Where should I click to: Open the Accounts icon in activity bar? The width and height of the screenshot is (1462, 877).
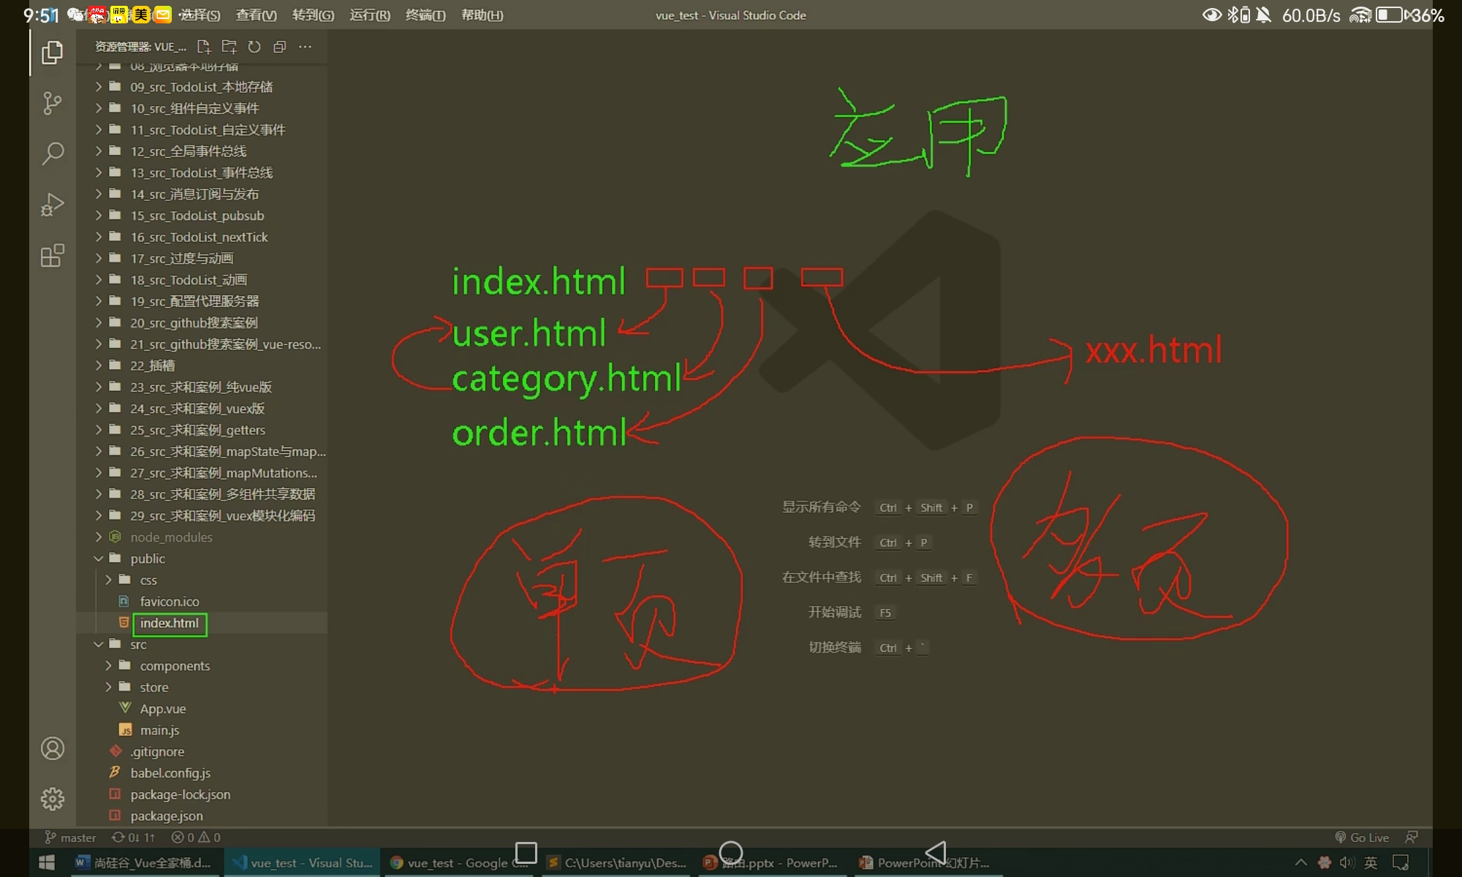point(52,748)
